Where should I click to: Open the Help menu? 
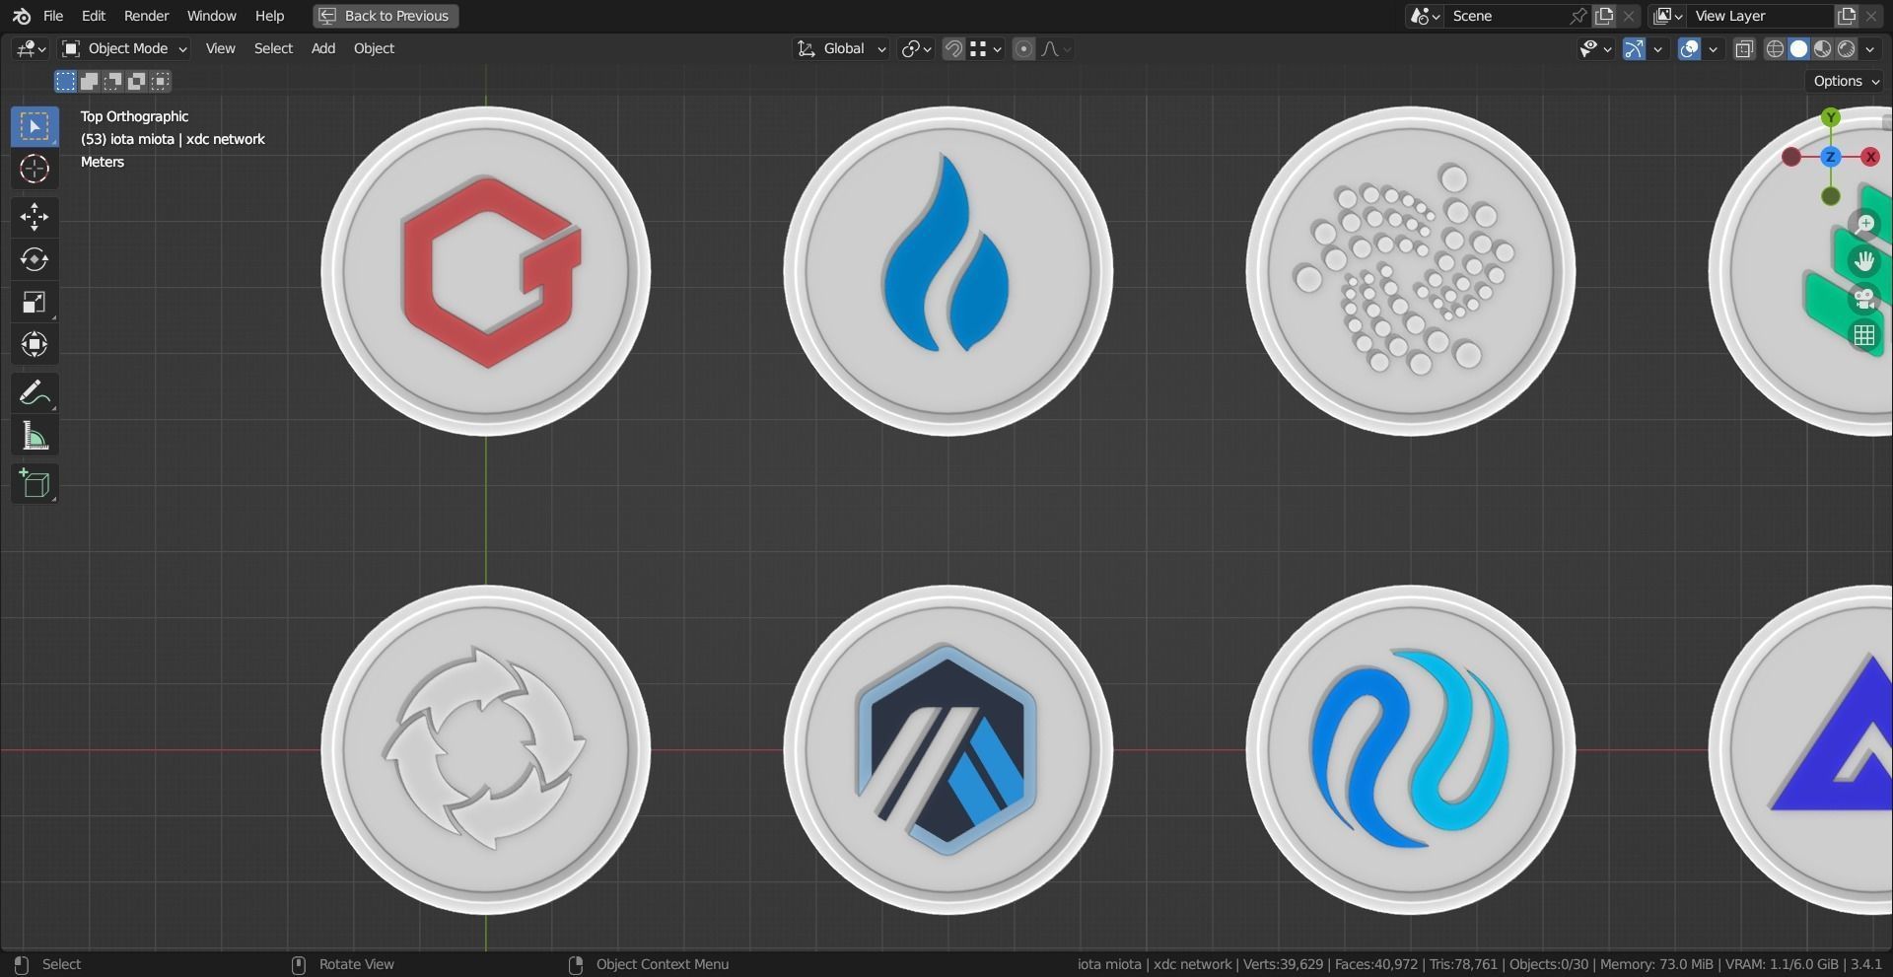tap(269, 16)
